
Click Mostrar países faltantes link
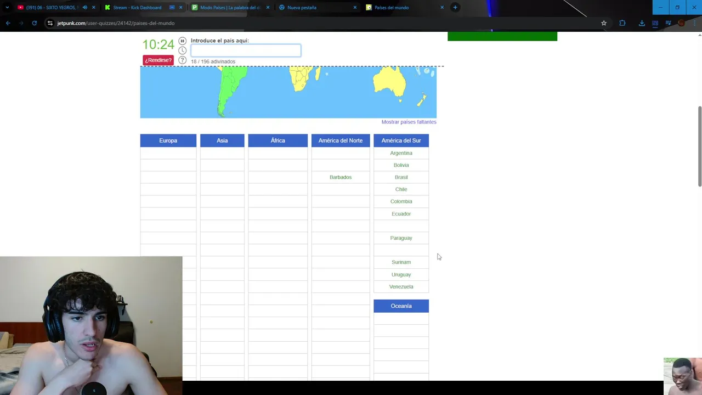[x=409, y=122]
